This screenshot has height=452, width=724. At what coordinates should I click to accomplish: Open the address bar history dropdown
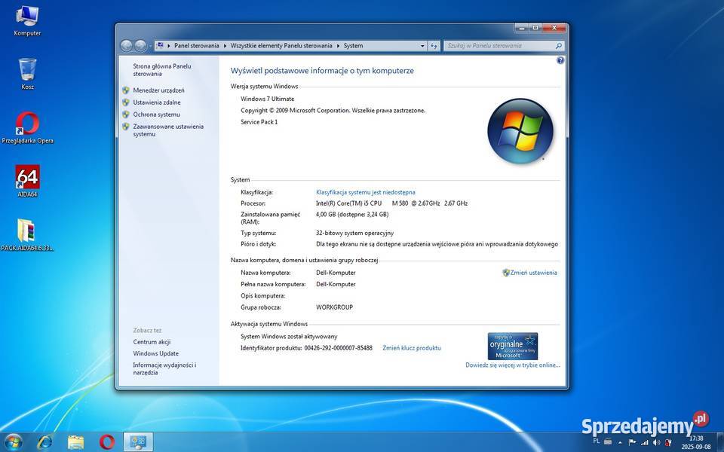[x=423, y=45]
